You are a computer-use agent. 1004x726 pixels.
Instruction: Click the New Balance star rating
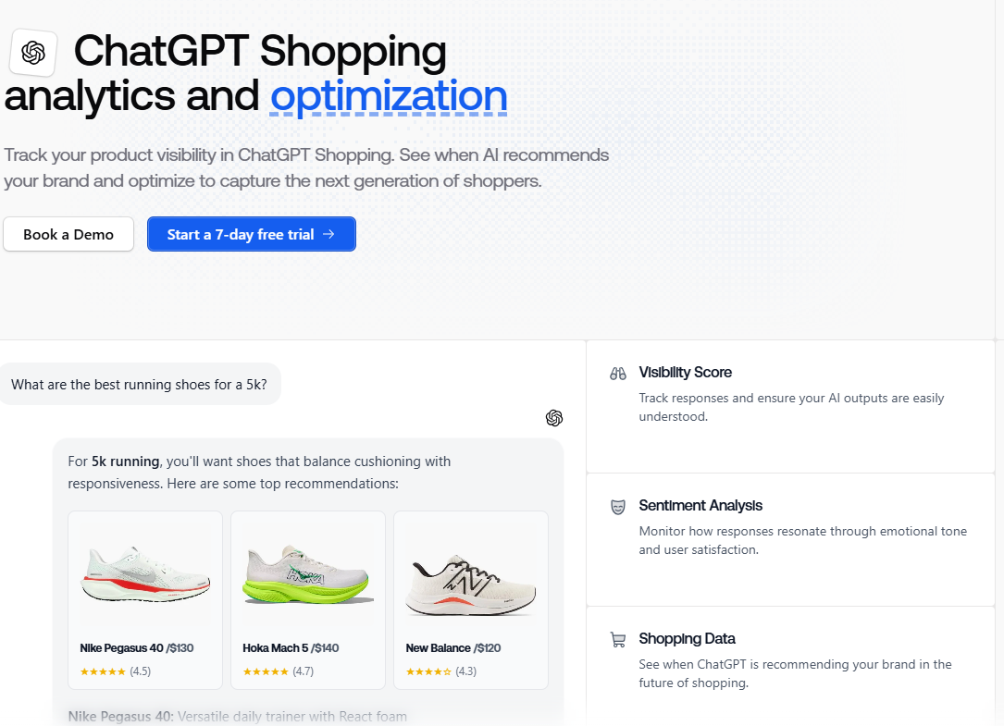tap(428, 671)
